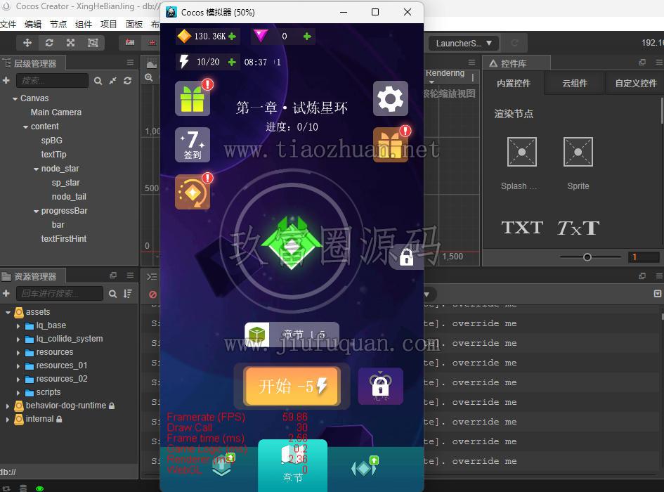Open the 项目 menu
The image size is (664, 492).
108,24
